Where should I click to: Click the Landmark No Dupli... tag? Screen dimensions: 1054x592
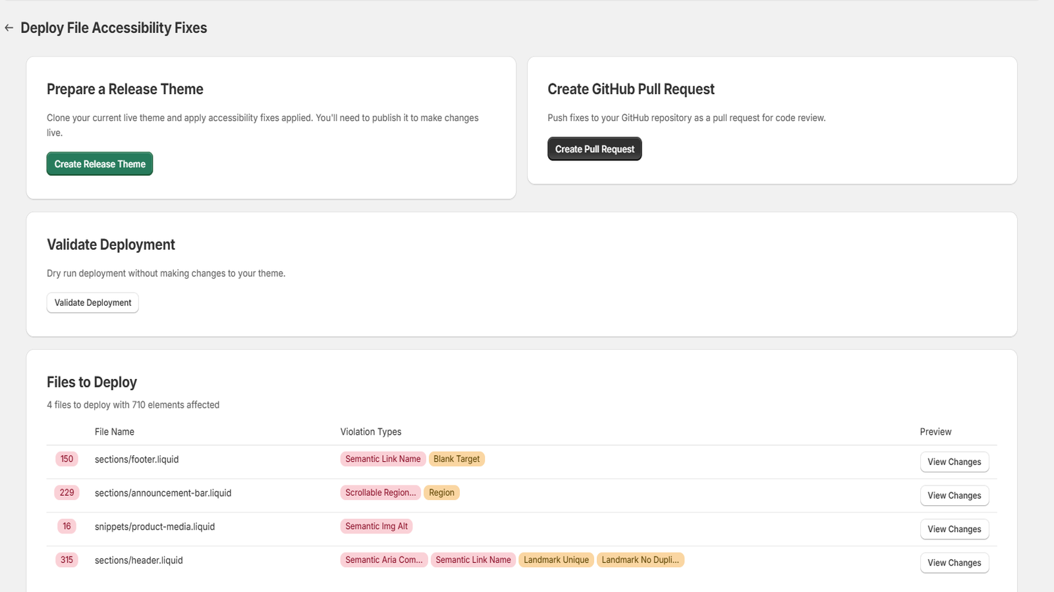[x=640, y=560]
